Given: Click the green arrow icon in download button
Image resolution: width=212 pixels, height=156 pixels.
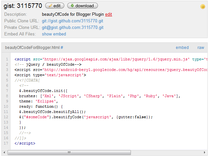Looking at the screenshot, I should click(x=72, y=6).
